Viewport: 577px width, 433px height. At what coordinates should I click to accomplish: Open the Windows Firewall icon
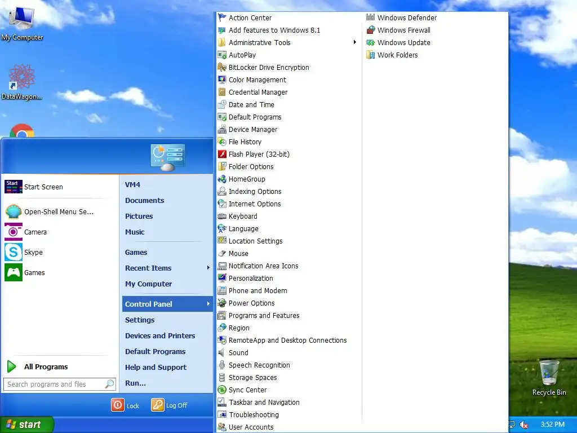371,30
